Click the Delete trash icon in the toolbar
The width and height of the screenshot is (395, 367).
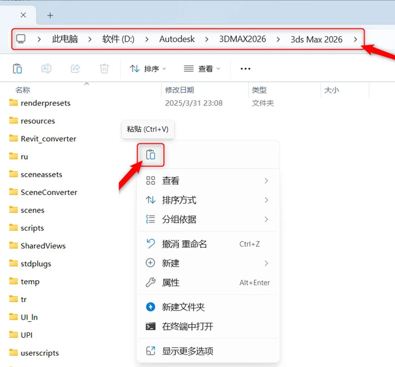point(104,68)
